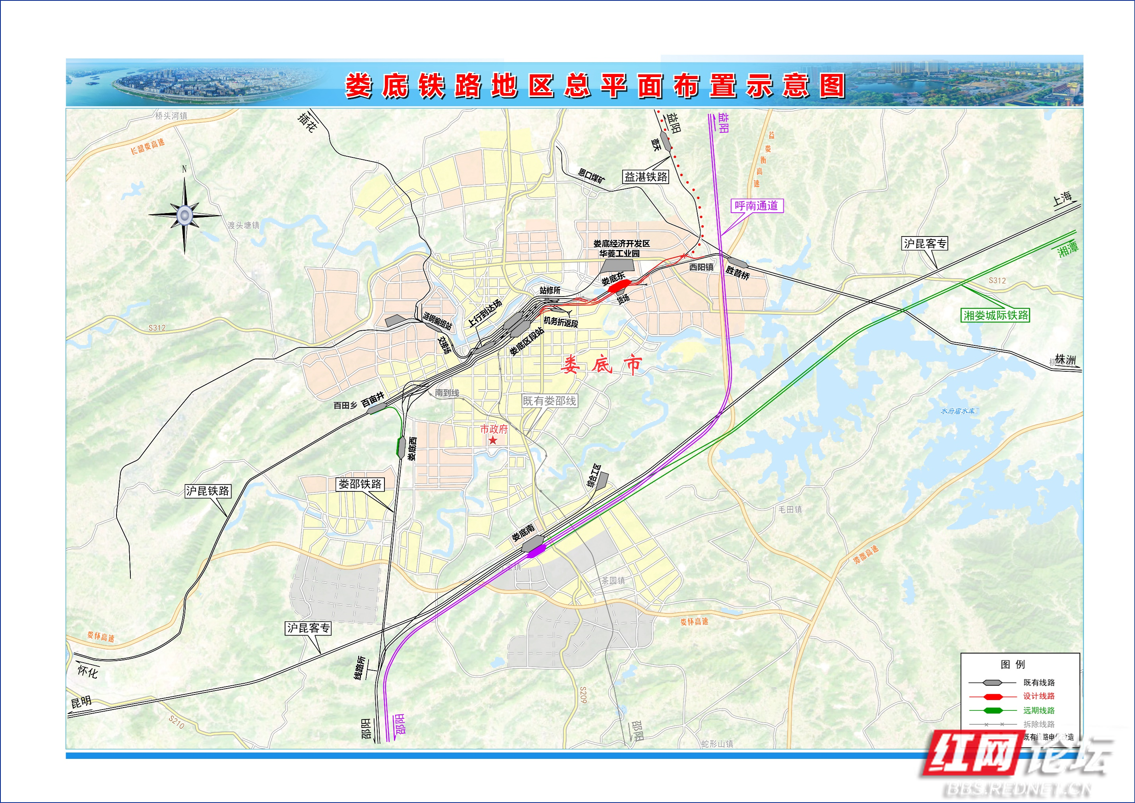This screenshot has width=1135, height=803.
Task: Click the 站修所 label
Action: point(550,290)
